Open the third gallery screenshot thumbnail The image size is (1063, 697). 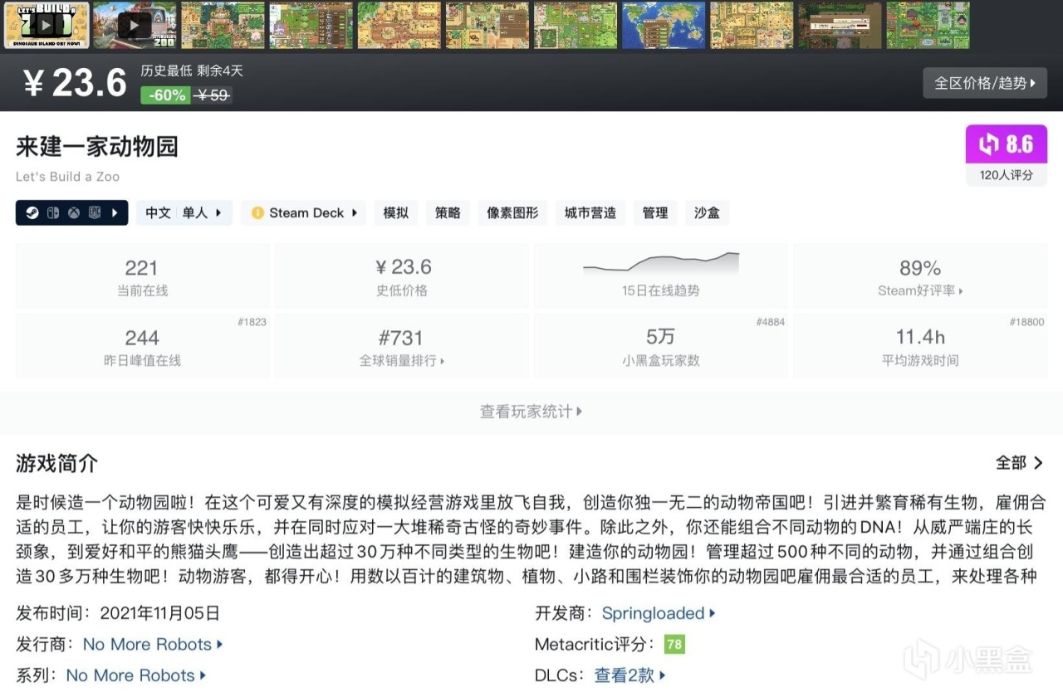[223, 25]
